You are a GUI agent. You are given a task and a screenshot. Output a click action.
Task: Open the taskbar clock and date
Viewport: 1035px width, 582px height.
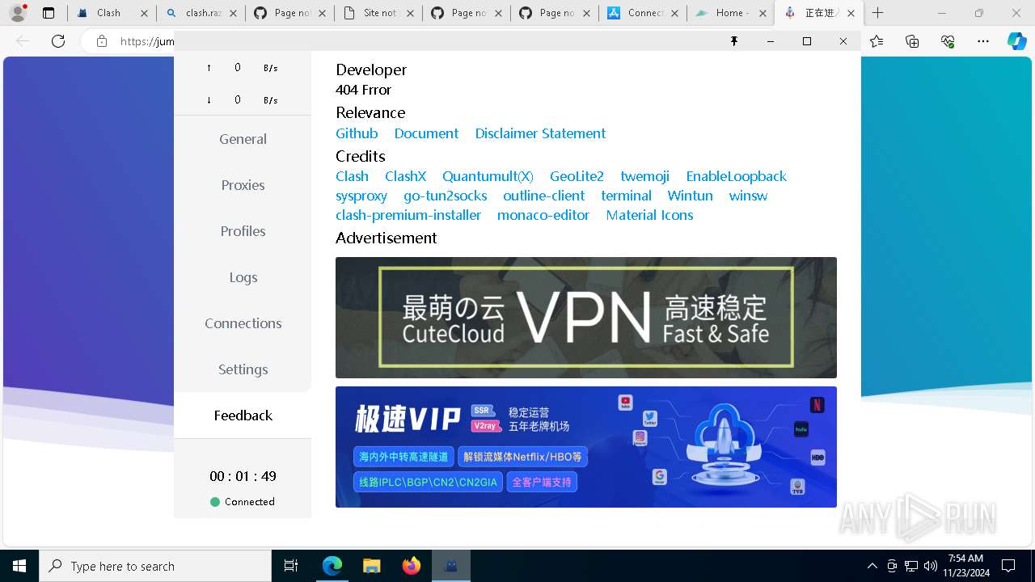tap(965, 566)
